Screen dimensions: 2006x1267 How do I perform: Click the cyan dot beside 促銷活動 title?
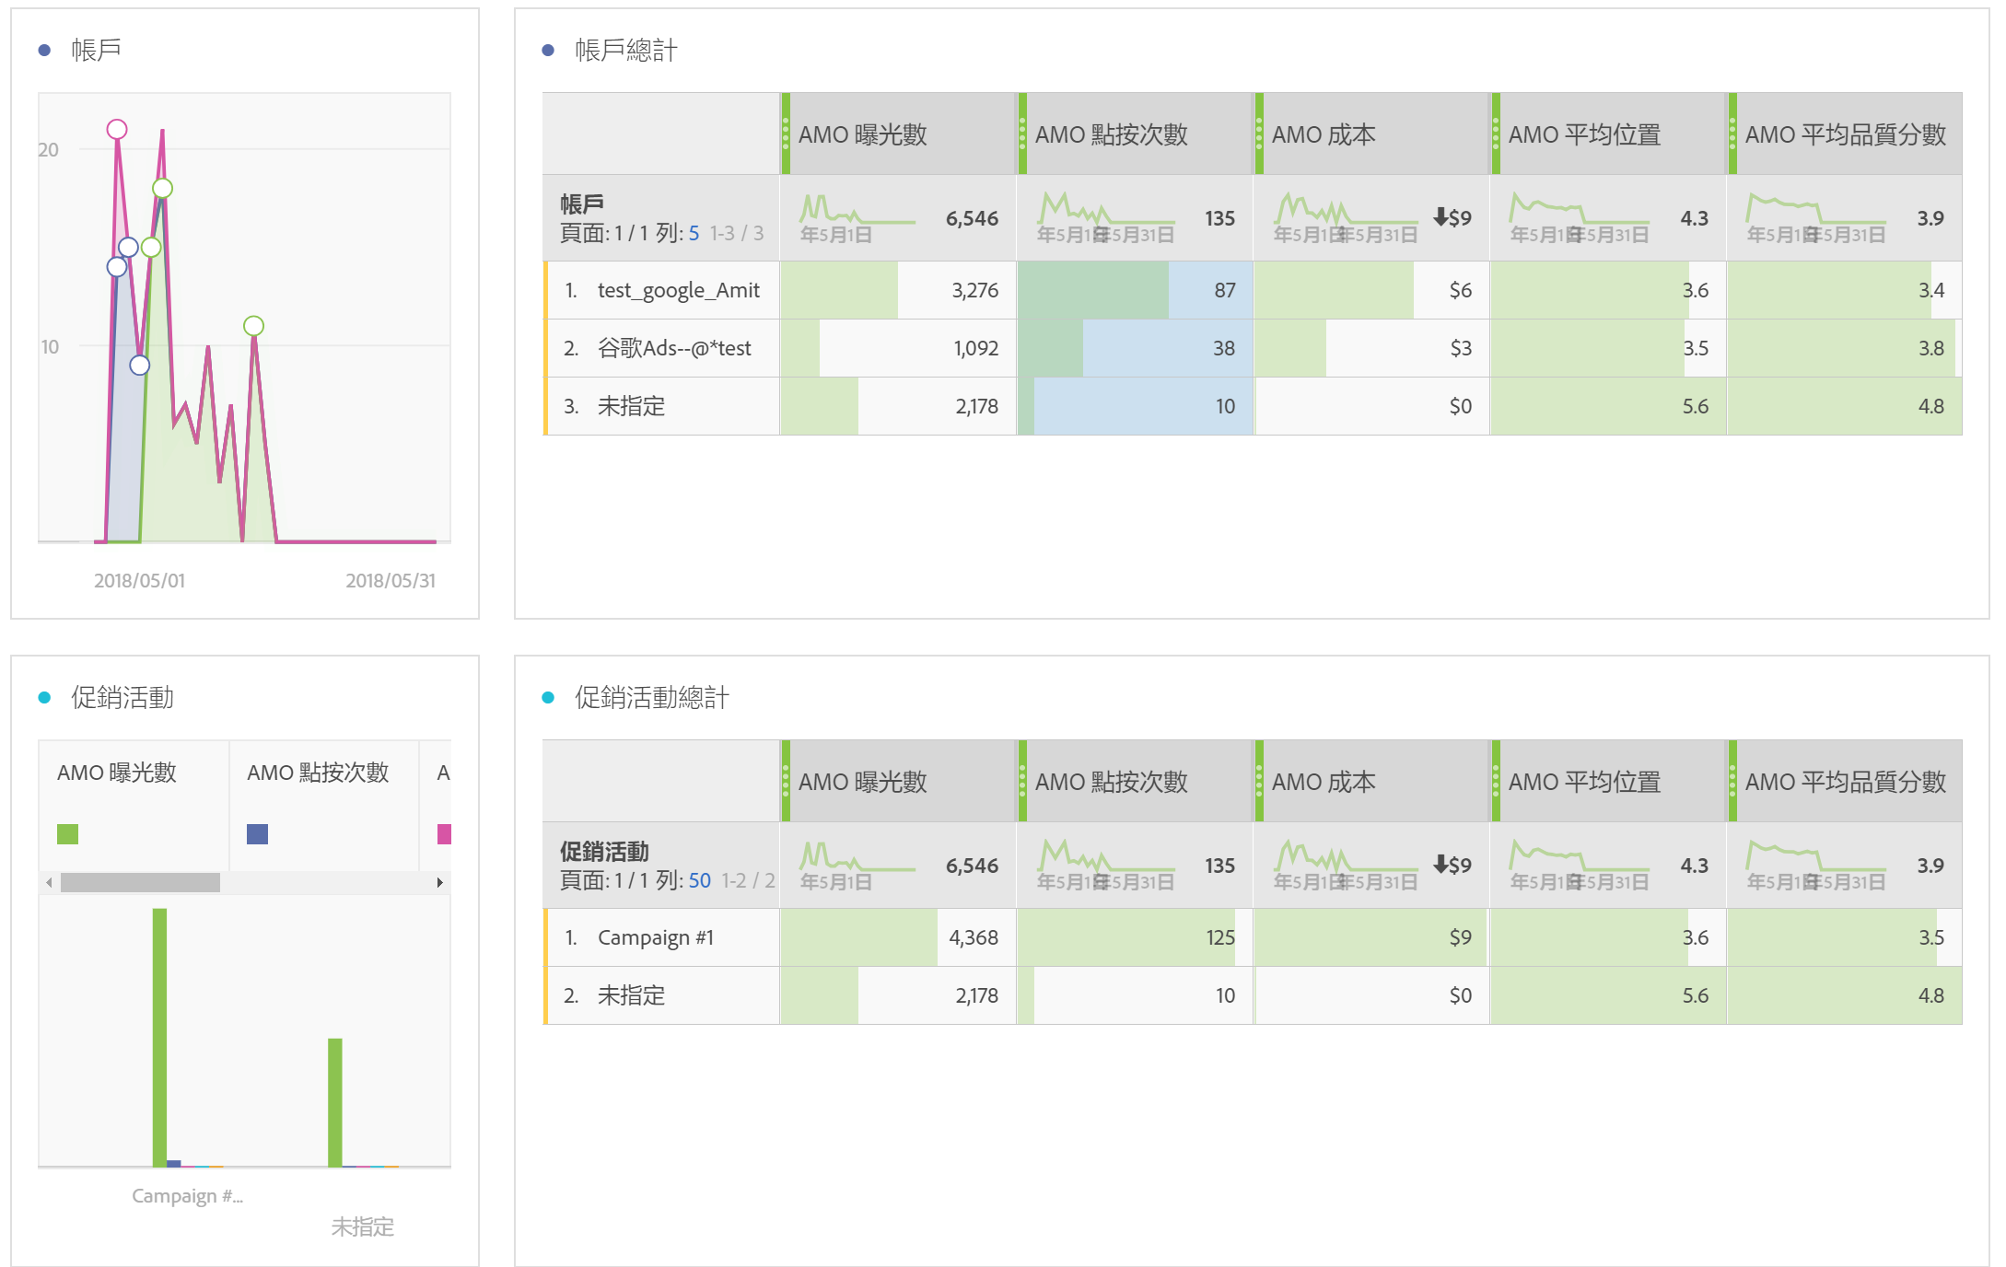pos(44,698)
